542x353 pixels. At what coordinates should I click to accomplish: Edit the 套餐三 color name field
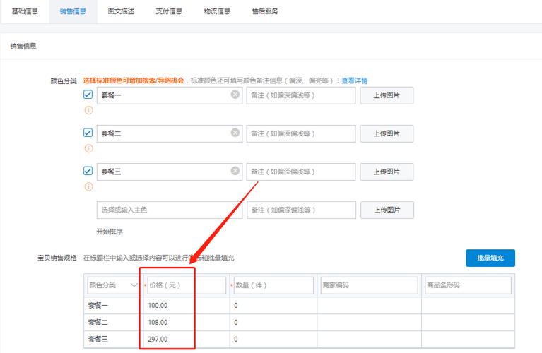(170, 172)
